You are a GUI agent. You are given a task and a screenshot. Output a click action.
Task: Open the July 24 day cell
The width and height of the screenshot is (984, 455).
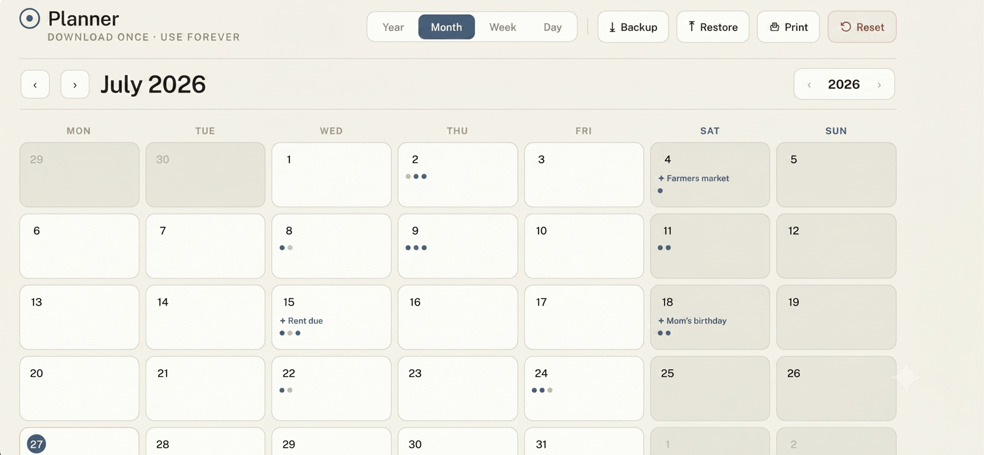tap(584, 388)
